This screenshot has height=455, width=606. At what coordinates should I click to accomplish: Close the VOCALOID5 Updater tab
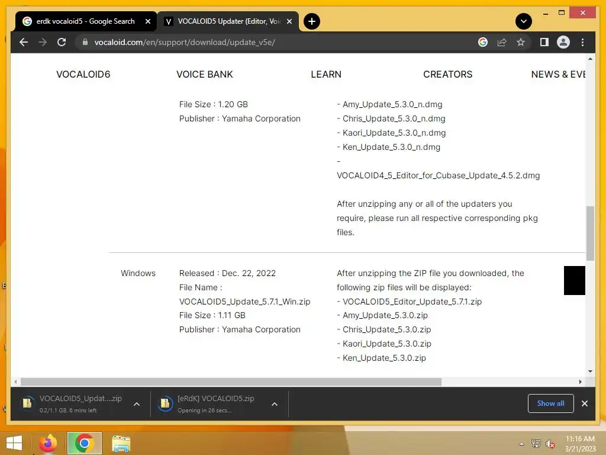click(x=289, y=21)
